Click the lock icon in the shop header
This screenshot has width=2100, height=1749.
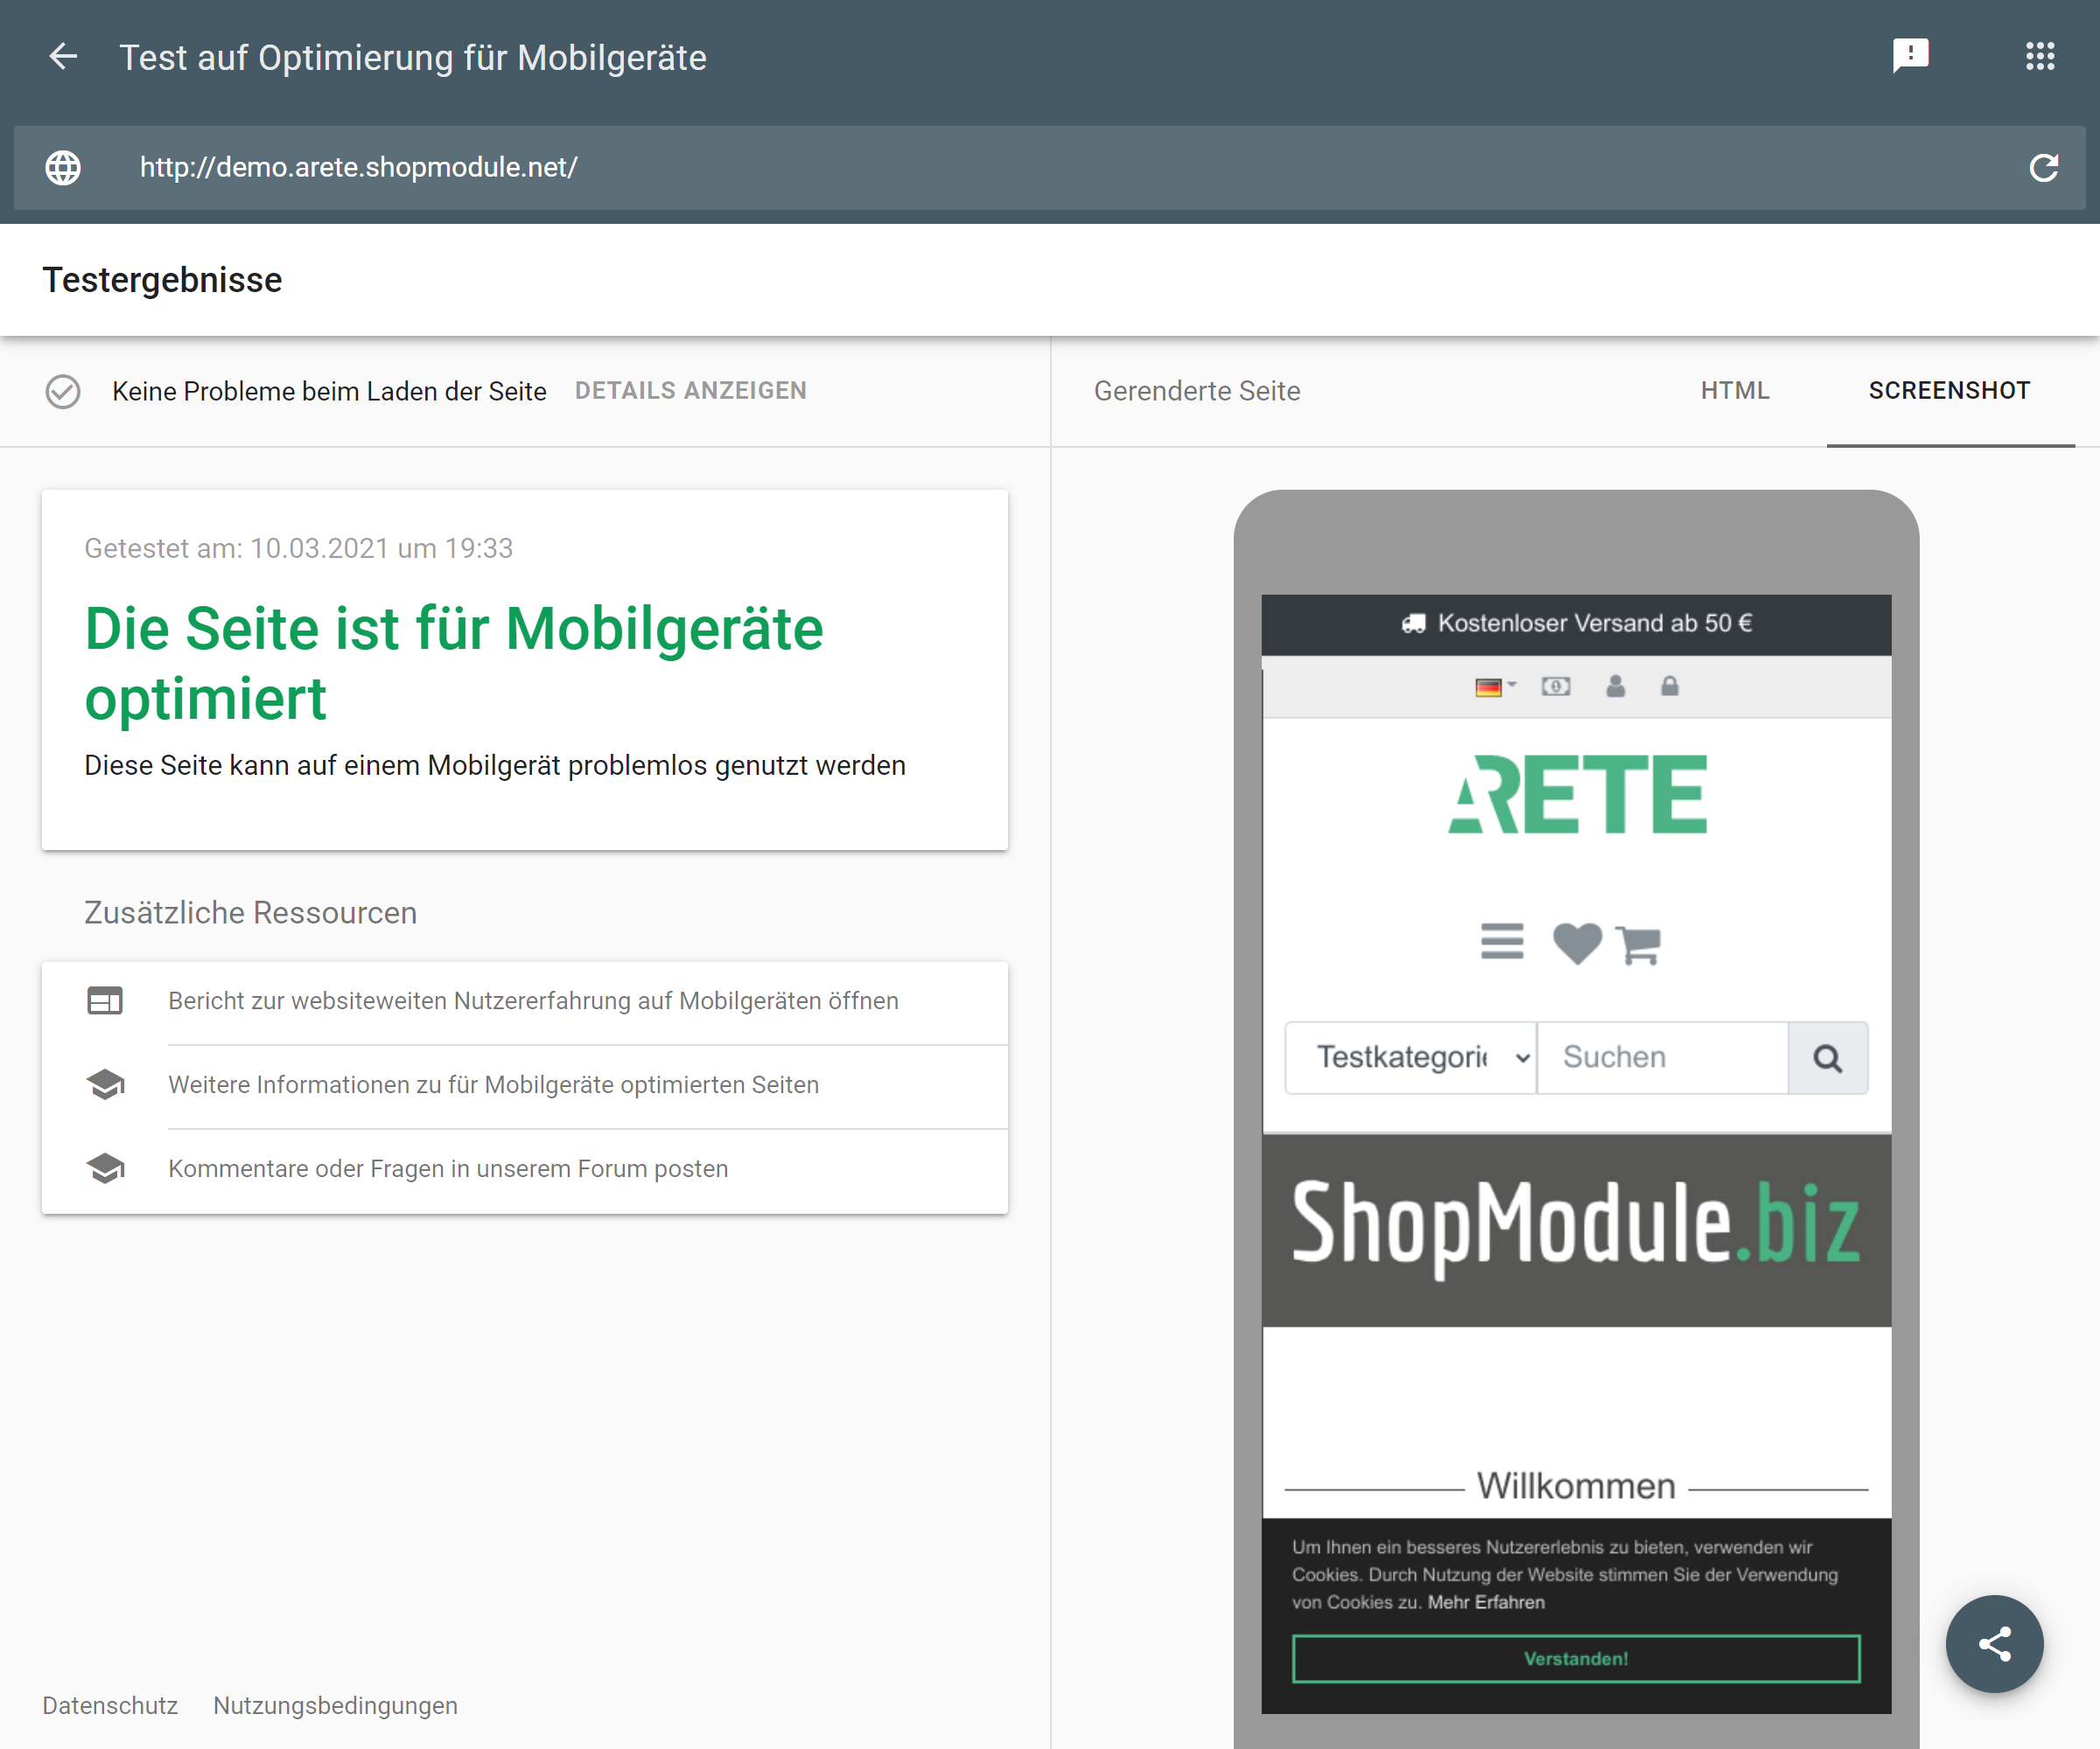pyautogui.click(x=1670, y=686)
